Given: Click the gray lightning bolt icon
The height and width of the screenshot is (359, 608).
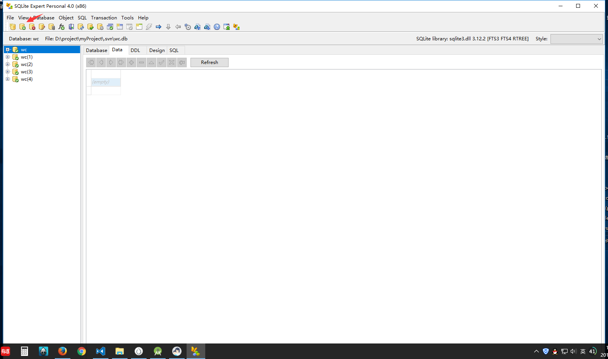Looking at the screenshot, I should pyautogui.click(x=149, y=27).
